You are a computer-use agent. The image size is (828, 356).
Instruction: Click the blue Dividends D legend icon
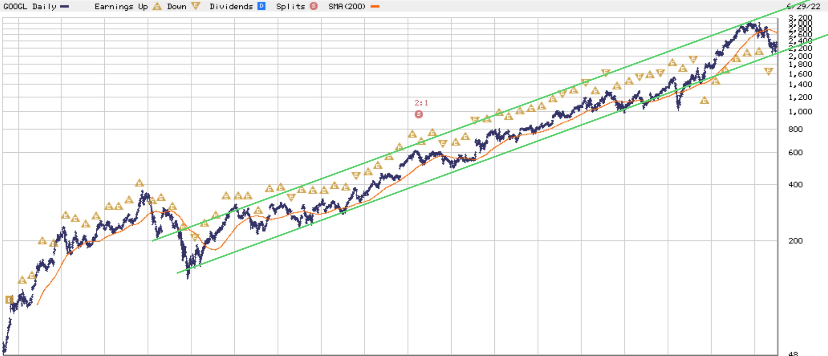click(x=261, y=6)
